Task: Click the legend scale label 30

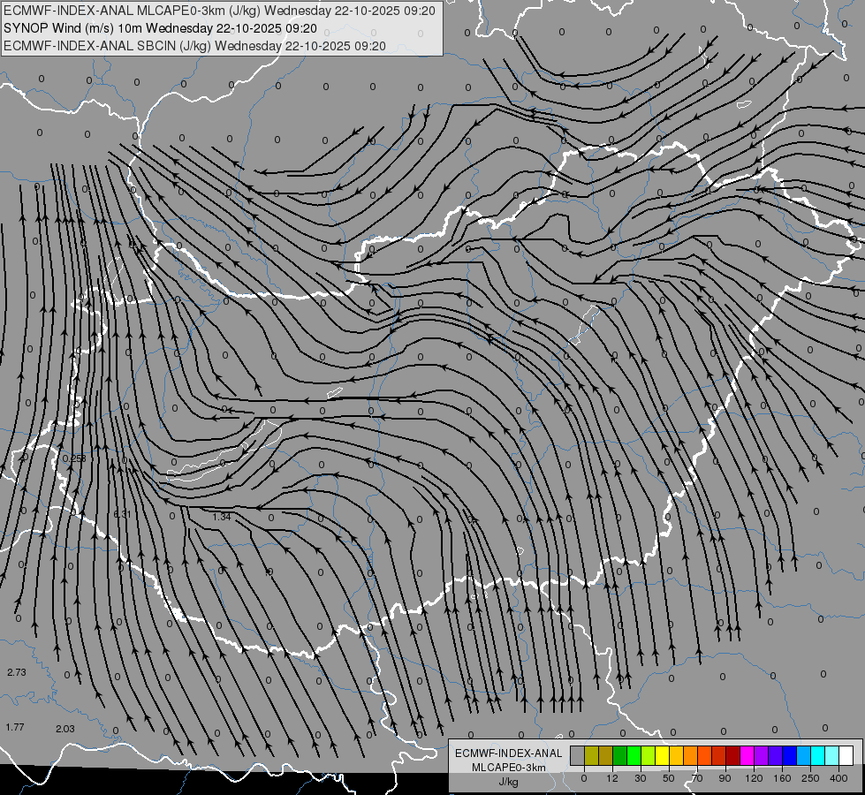Action: click(x=641, y=778)
